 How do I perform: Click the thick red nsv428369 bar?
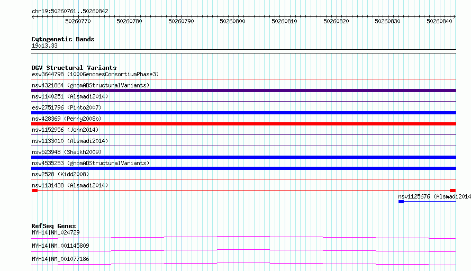(243, 124)
